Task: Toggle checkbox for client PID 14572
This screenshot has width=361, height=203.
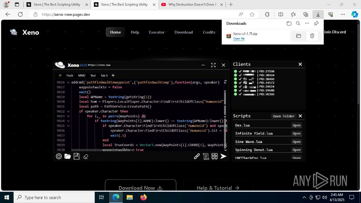Action: 240,83
